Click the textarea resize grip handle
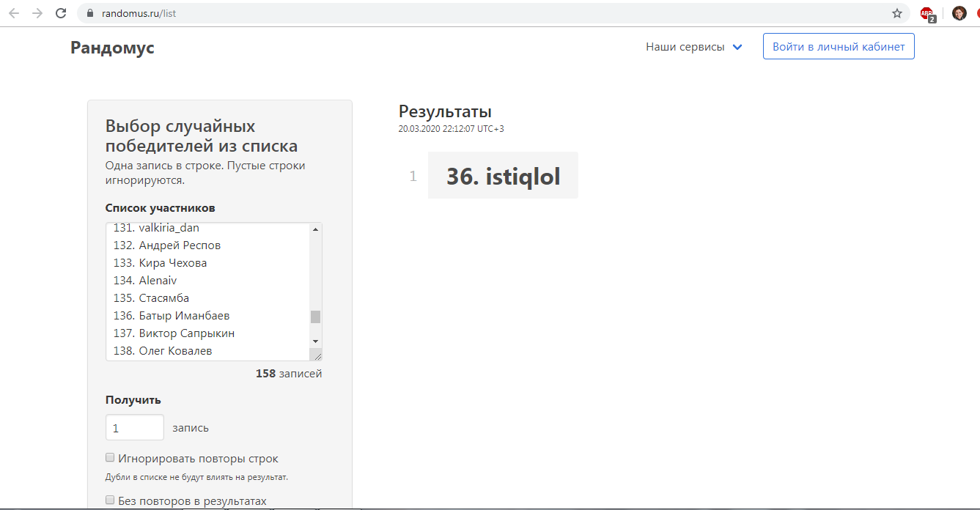980x510 pixels. coord(316,355)
